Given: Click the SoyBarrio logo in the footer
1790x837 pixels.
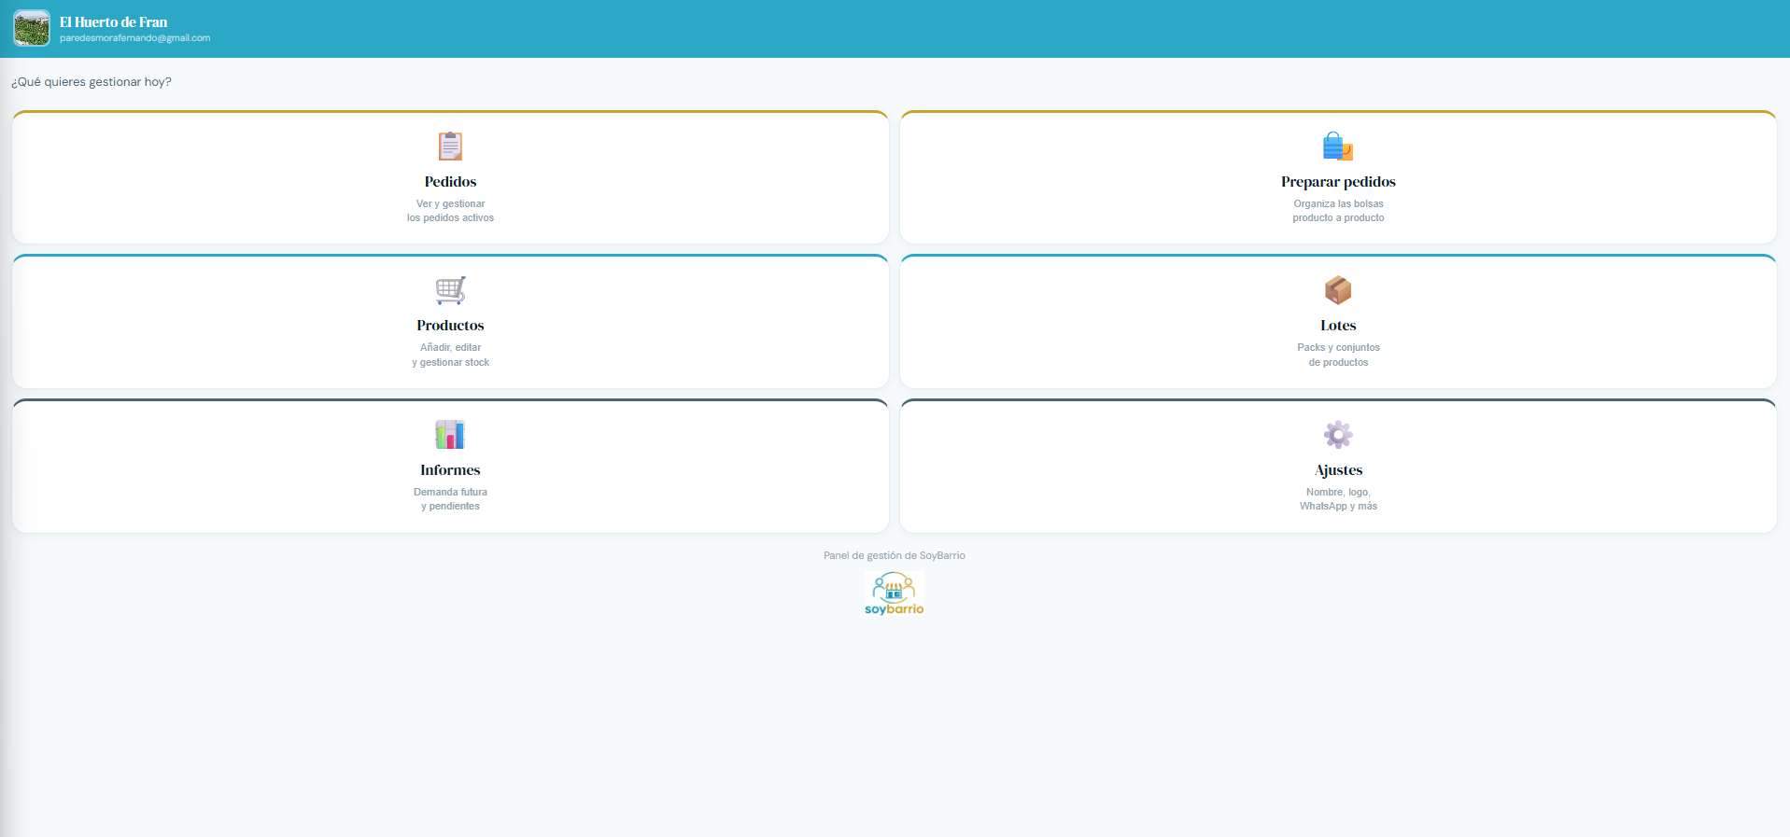Looking at the screenshot, I should tap(895, 594).
